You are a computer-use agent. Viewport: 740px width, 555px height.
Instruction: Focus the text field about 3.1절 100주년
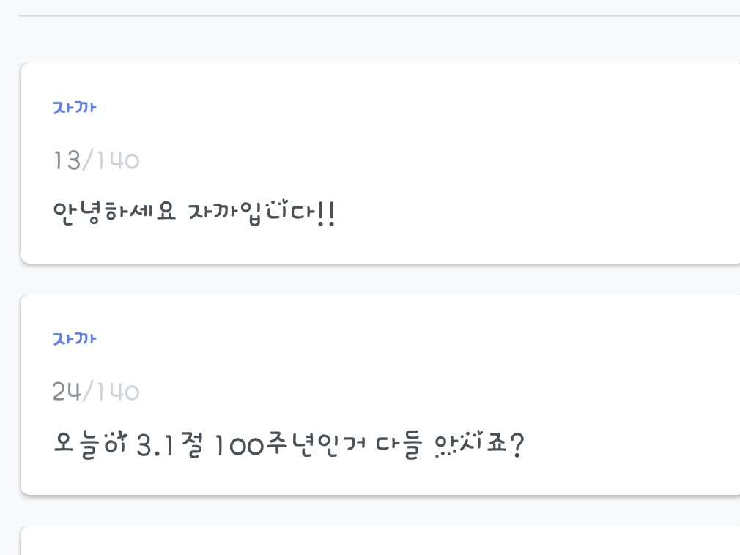coord(289,444)
